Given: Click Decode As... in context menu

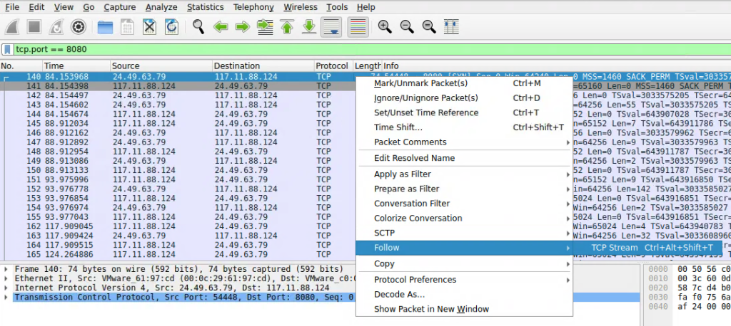Looking at the screenshot, I should (x=399, y=294).
